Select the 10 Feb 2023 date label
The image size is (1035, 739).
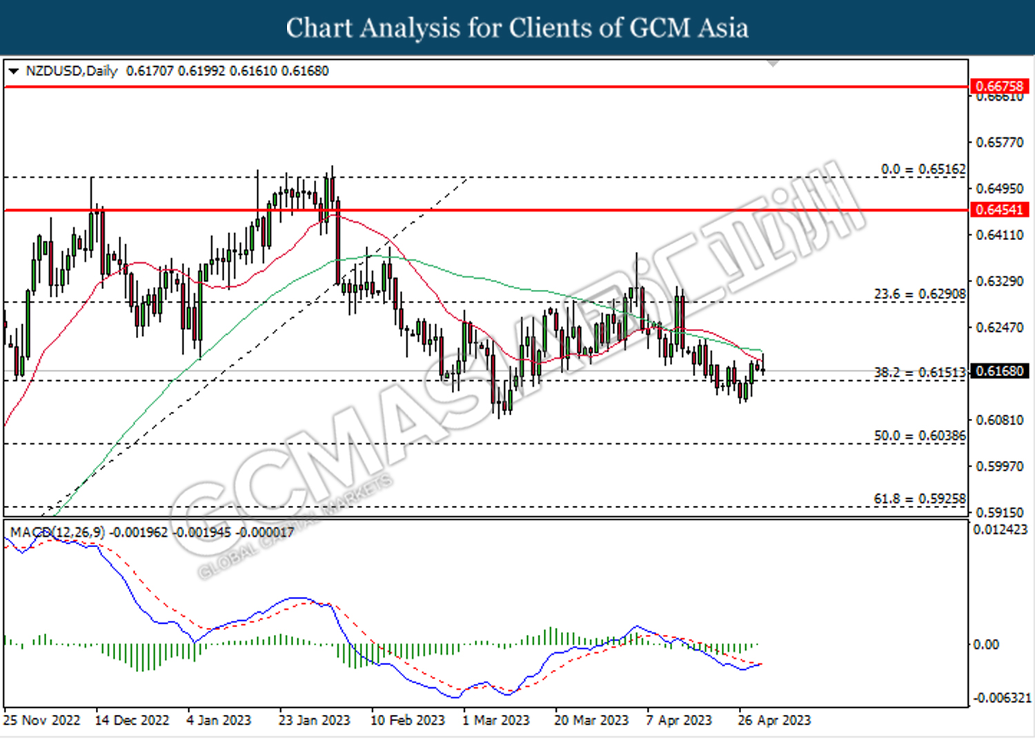pos(408,720)
